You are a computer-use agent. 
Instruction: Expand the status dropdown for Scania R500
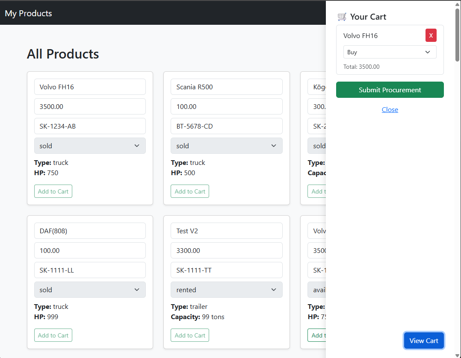tap(226, 146)
